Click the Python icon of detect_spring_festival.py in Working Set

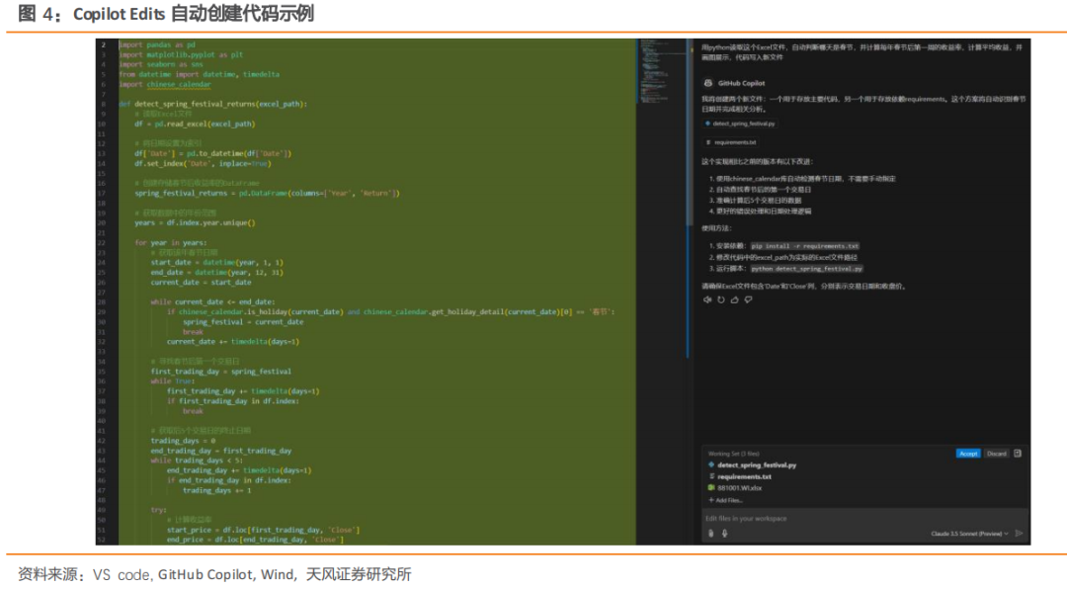coord(711,465)
